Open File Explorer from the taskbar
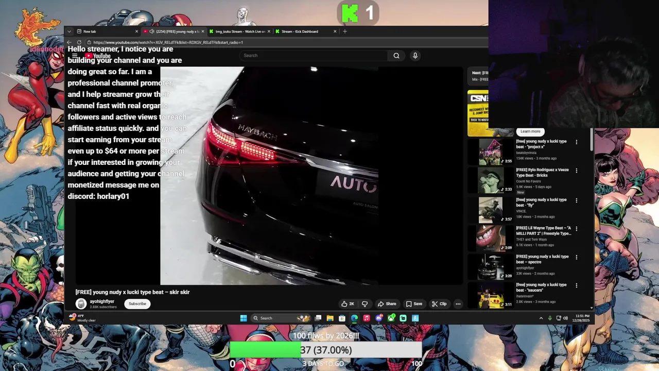The height and width of the screenshot is (371, 659). [x=330, y=318]
